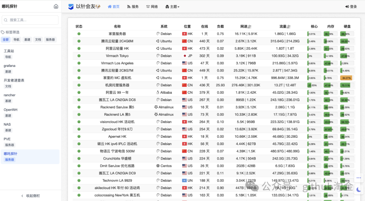Click the 导航 tag under 工具站

pos(8,57)
